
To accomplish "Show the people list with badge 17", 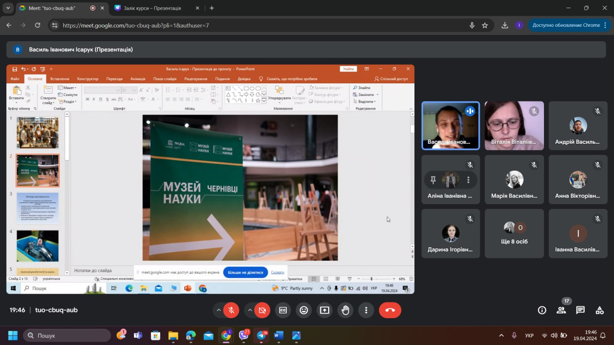I will [x=561, y=310].
